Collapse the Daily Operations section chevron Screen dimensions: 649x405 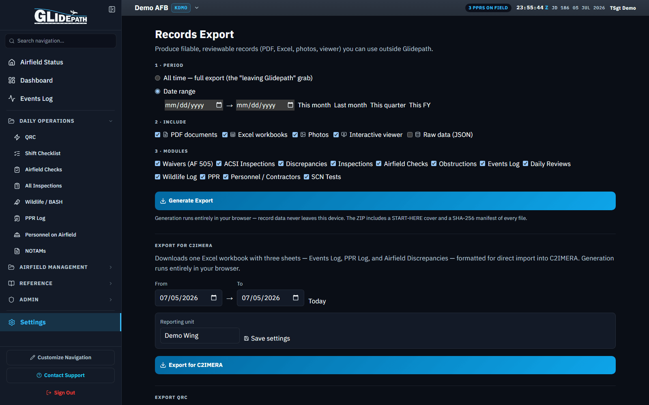(111, 121)
